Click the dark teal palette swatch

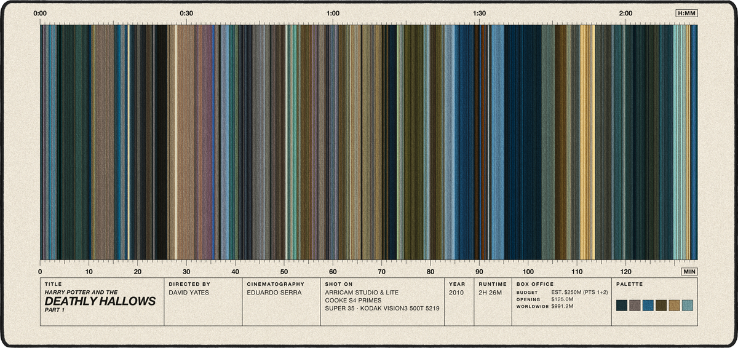[622, 306]
